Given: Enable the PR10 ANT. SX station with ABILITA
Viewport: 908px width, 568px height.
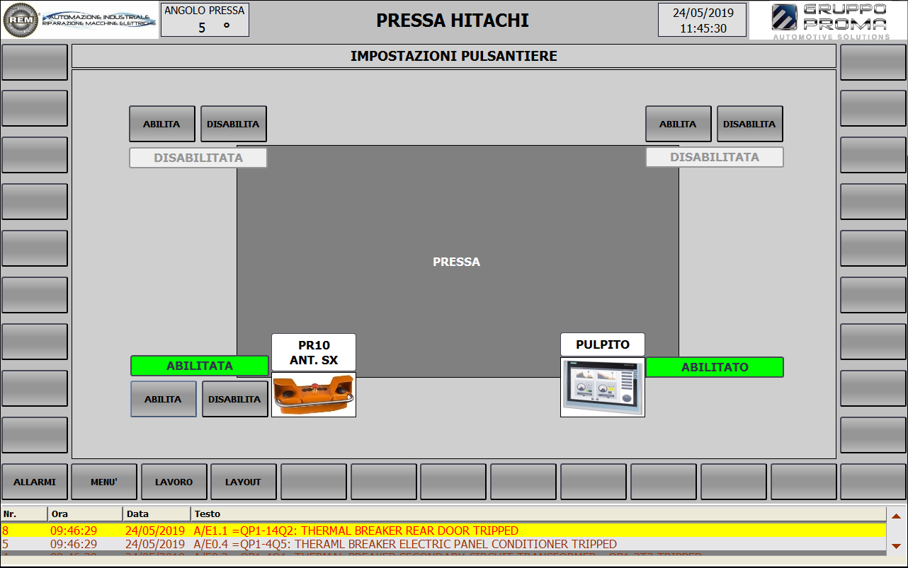Looking at the screenshot, I should [164, 399].
